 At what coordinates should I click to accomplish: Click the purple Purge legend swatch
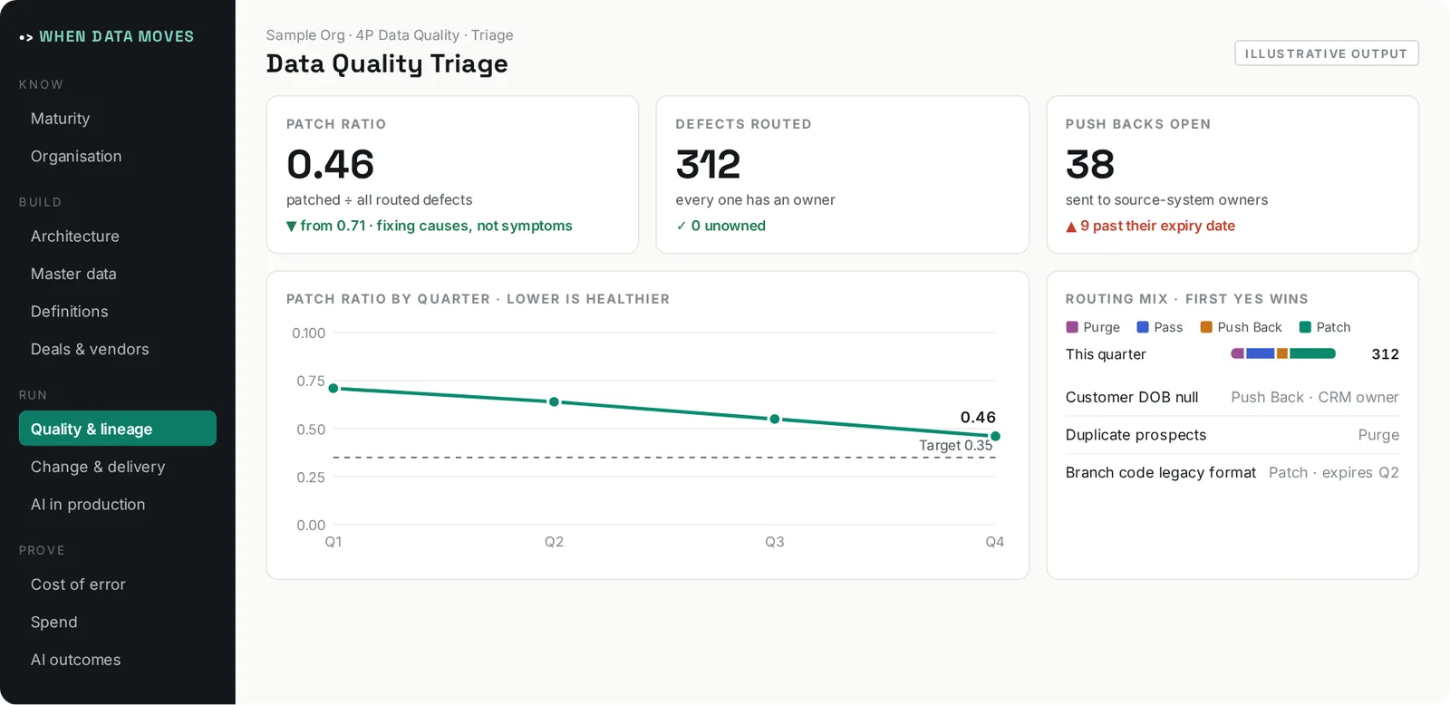click(1072, 327)
